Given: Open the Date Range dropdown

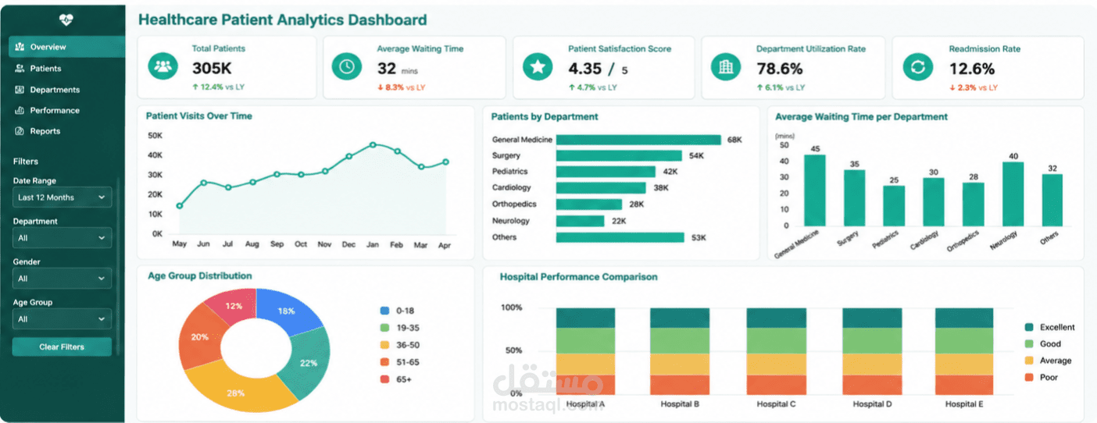Looking at the screenshot, I should tap(62, 197).
